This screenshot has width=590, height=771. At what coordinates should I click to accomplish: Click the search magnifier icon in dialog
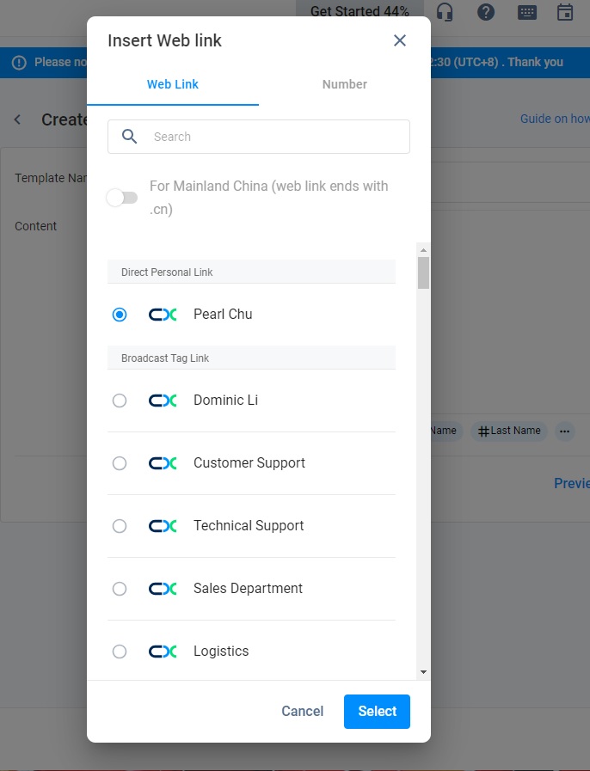130,137
